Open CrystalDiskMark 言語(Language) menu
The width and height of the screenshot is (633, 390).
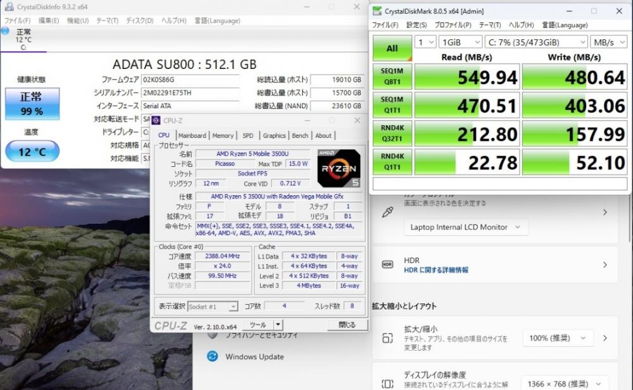[x=565, y=25]
